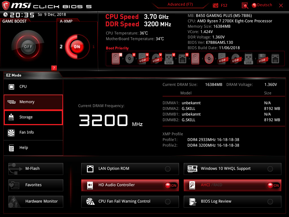The height and width of the screenshot is (217, 289).
Task: Click the floppy USB boot device icon
Action: pyautogui.click(x=262, y=58)
